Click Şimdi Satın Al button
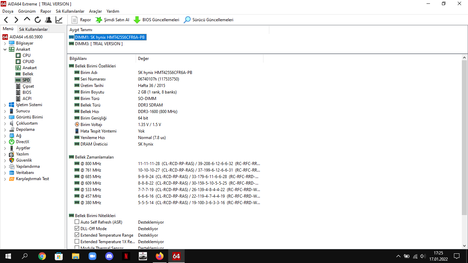Image resolution: width=468 pixels, height=263 pixels. (112, 20)
